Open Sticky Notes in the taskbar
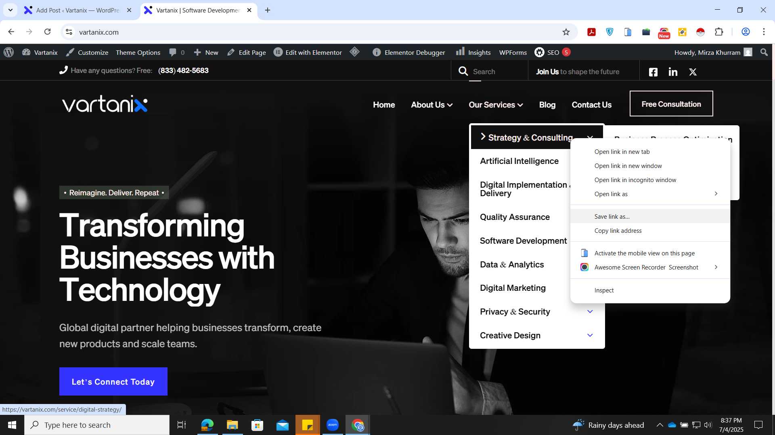The image size is (775, 435). [x=308, y=425]
